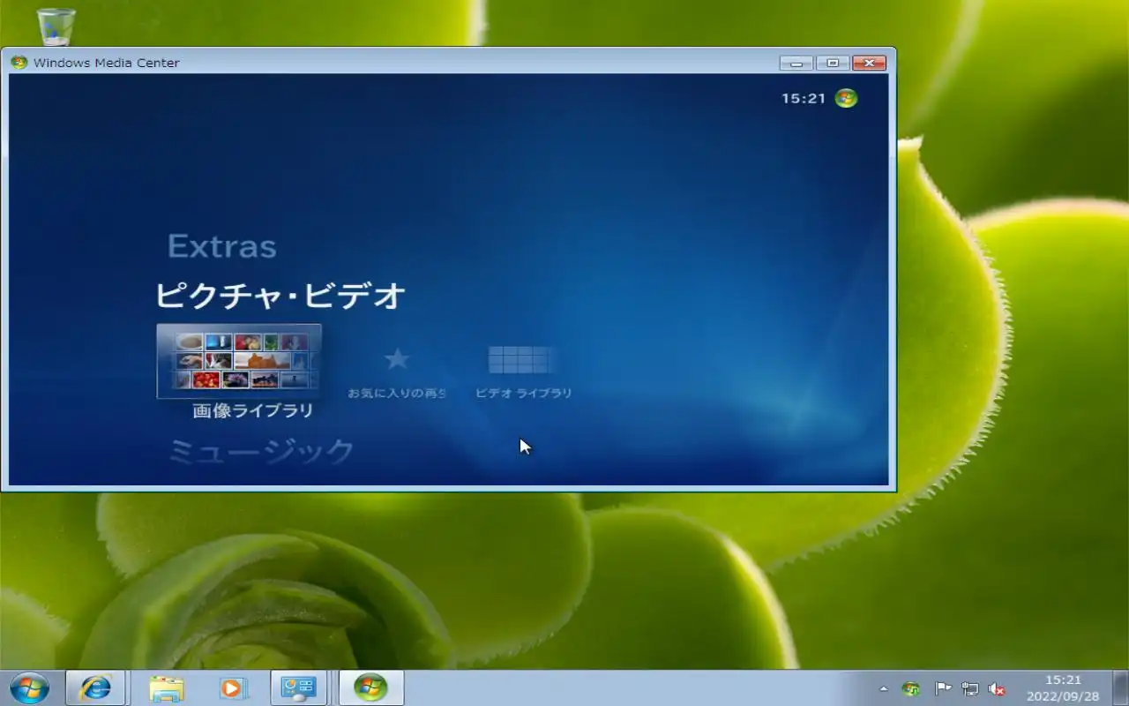Click the muted volume speaker icon
The width and height of the screenshot is (1129, 706).
(998, 689)
